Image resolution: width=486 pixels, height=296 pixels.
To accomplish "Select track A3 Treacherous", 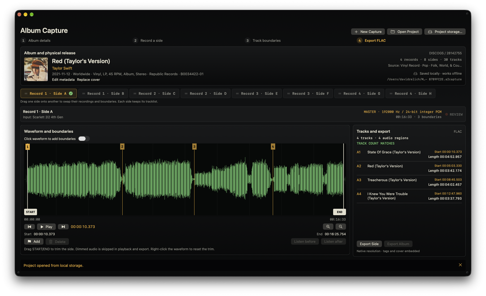I will 409,182.
